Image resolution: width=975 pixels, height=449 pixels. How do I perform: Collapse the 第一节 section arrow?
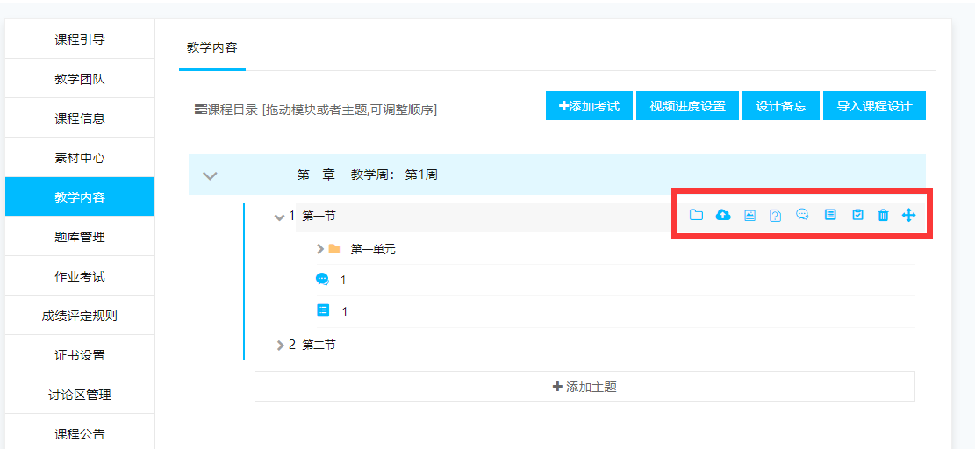tap(279, 217)
